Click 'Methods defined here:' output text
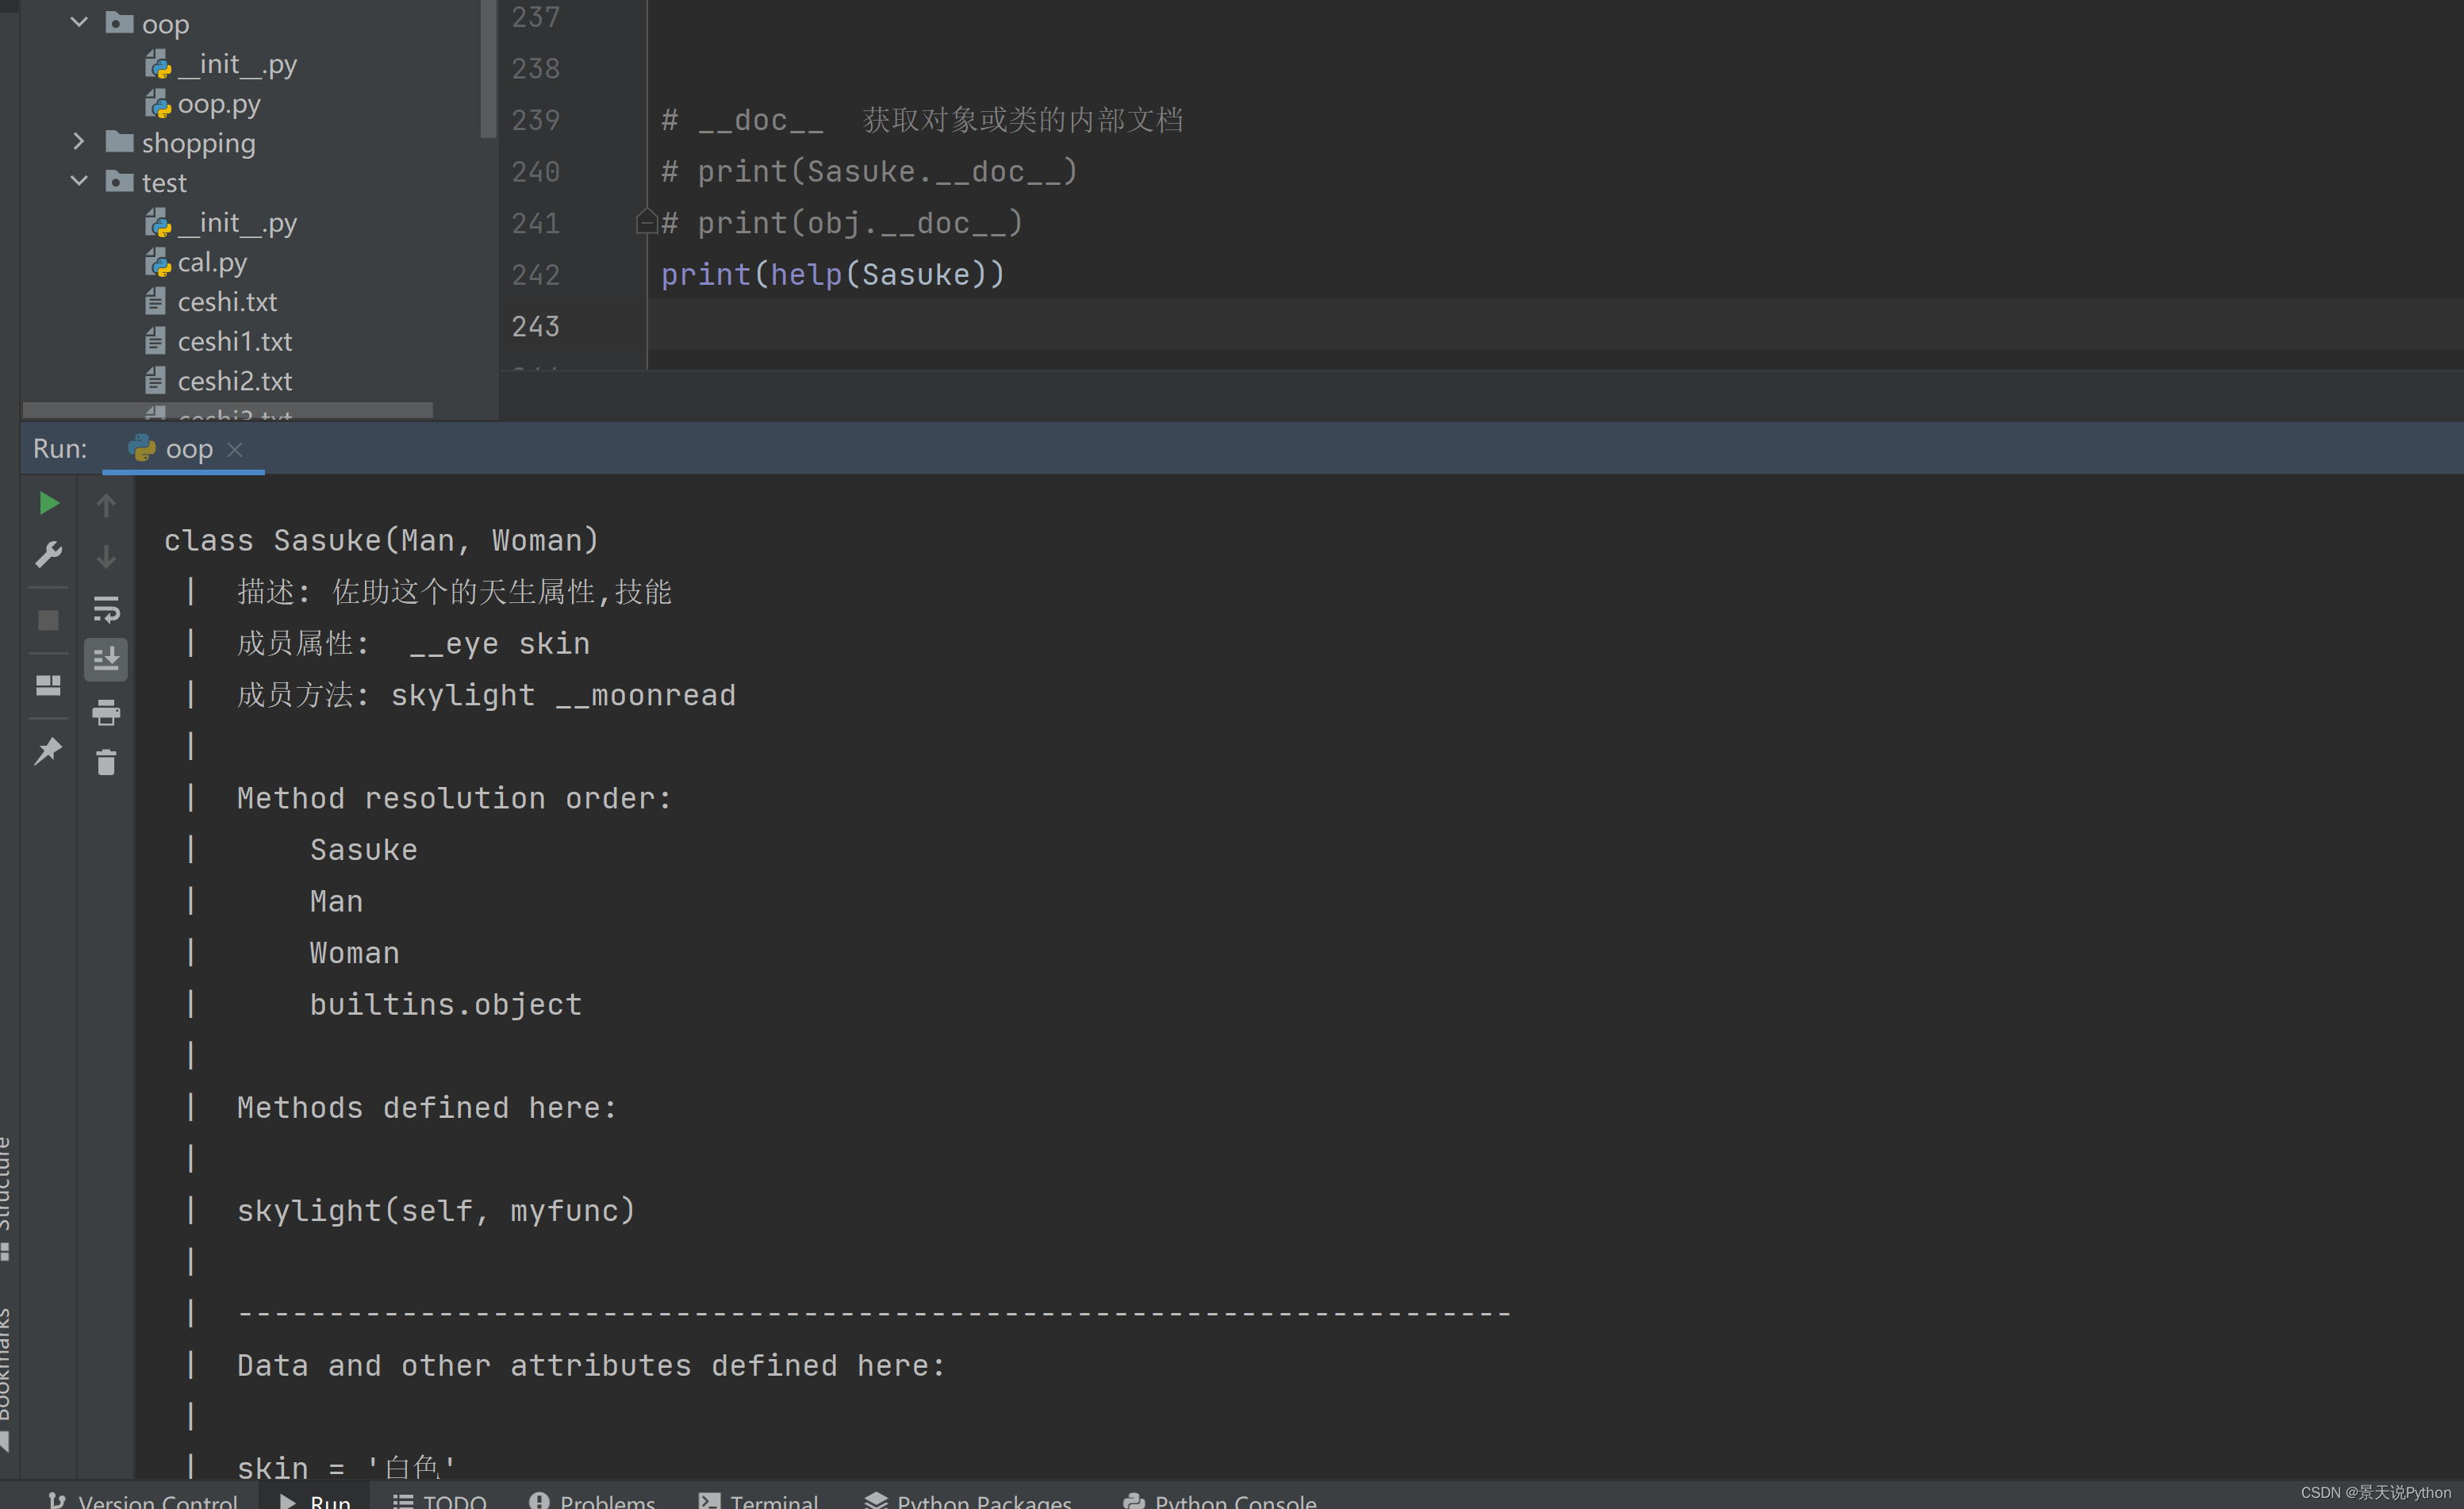This screenshot has width=2464, height=1509. click(427, 1107)
